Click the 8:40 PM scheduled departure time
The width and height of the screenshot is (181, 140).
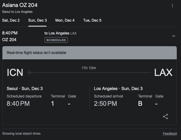(18, 104)
